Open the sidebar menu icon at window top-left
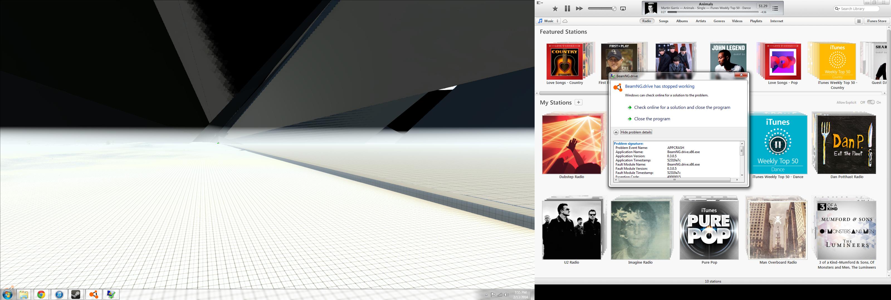The width and height of the screenshot is (891, 300). (540, 3)
